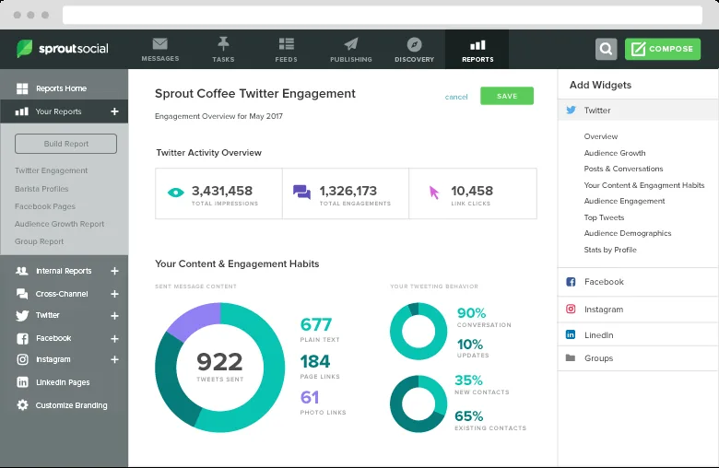Click the Sprout Social leaf logo
The image size is (719, 468).
pyautogui.click(x=25, y=49)
